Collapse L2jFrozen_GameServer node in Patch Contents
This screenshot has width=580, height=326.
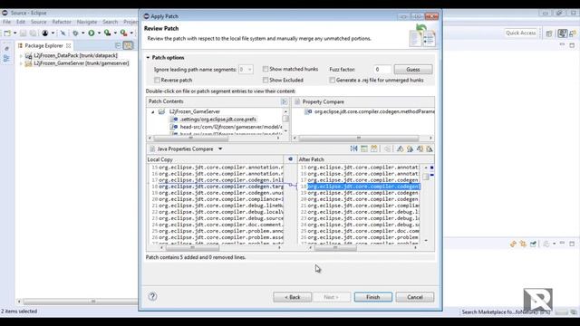point(153,111)
